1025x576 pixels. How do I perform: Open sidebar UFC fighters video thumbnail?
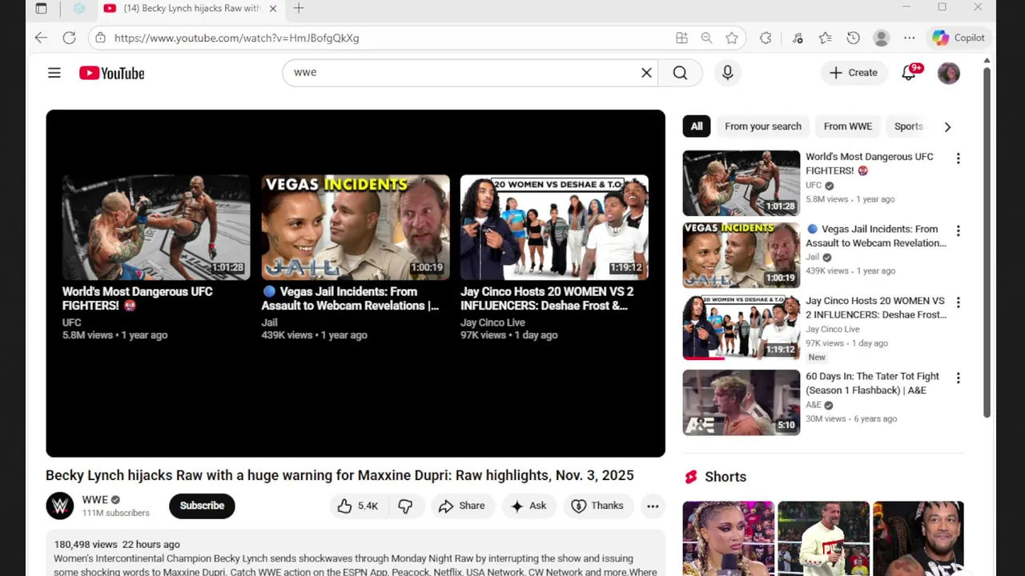pos(741,183)
